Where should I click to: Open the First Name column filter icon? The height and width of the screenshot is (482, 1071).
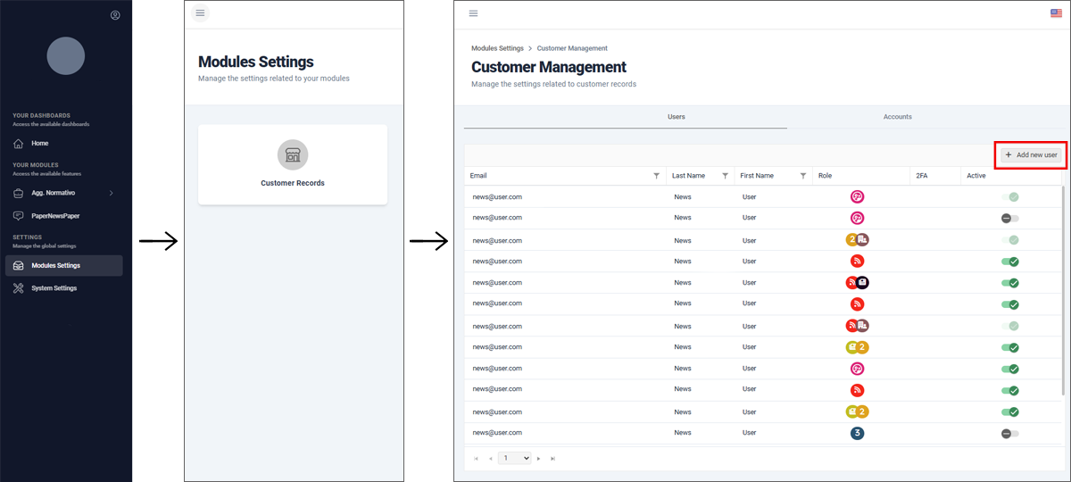point(803,176)
